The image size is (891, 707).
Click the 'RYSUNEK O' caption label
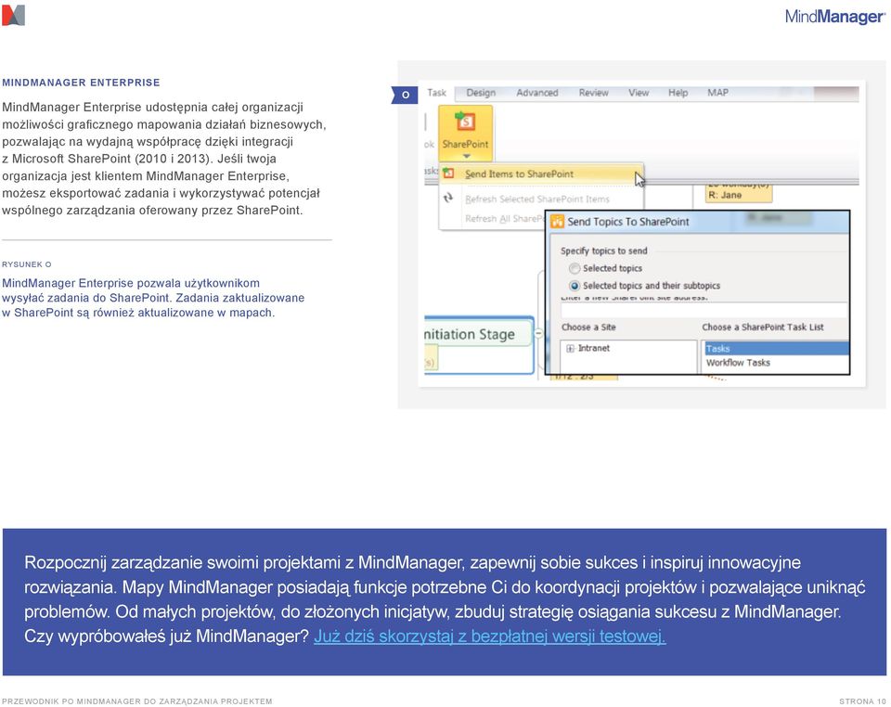click(26, 264)
